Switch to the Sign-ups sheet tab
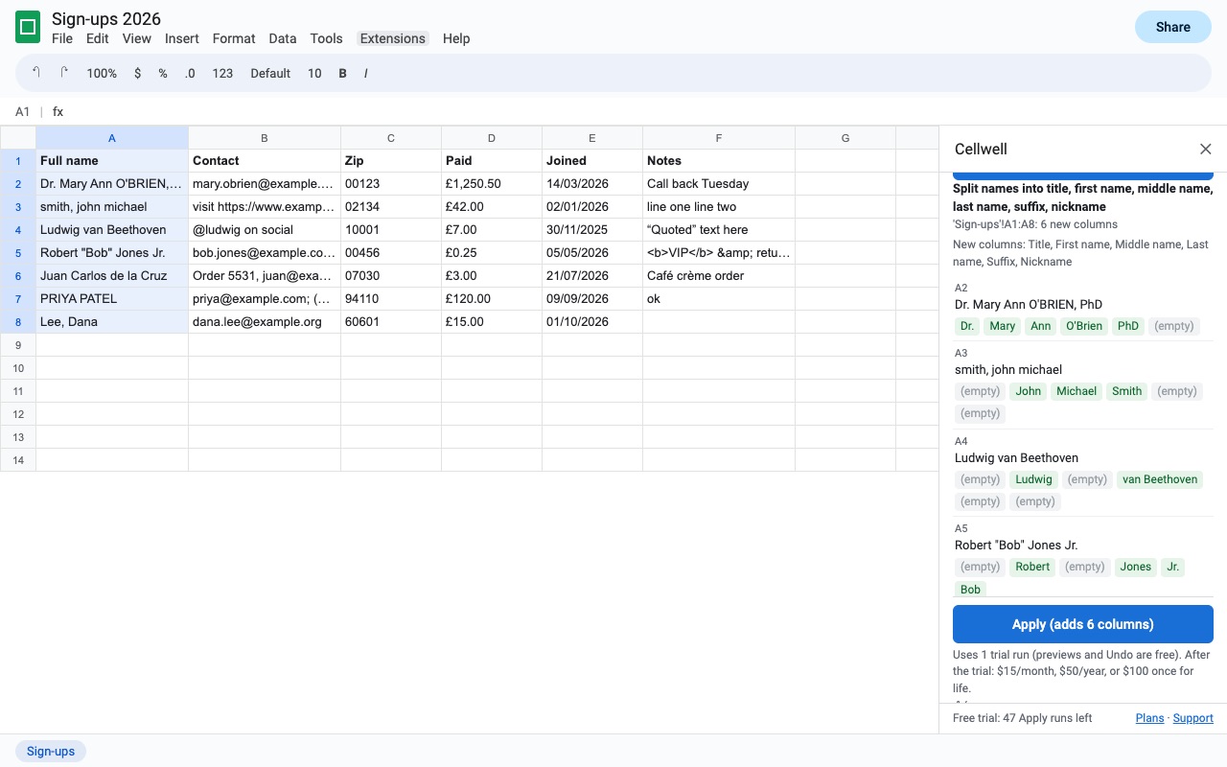 tap(51, 751)
